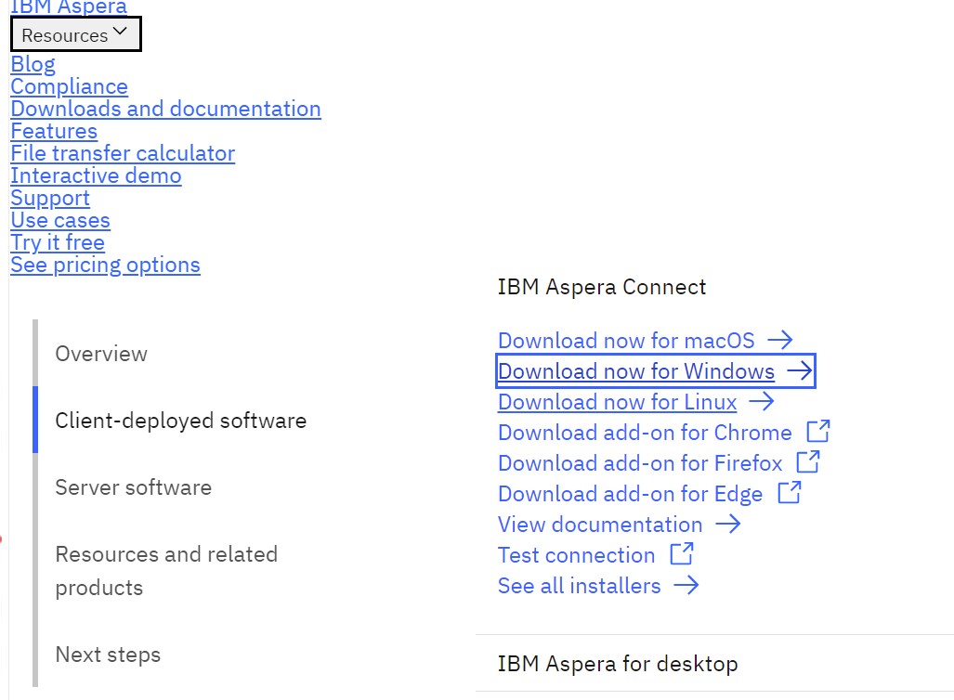Viewport: 954px width, 700px height.
Task: Click arrow icon beside View documentation
Action: coord(727,523)
